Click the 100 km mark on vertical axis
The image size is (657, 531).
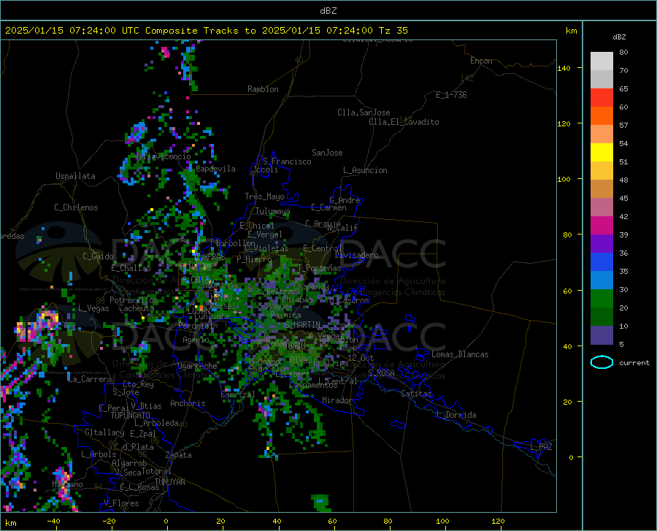click(564, 180)
